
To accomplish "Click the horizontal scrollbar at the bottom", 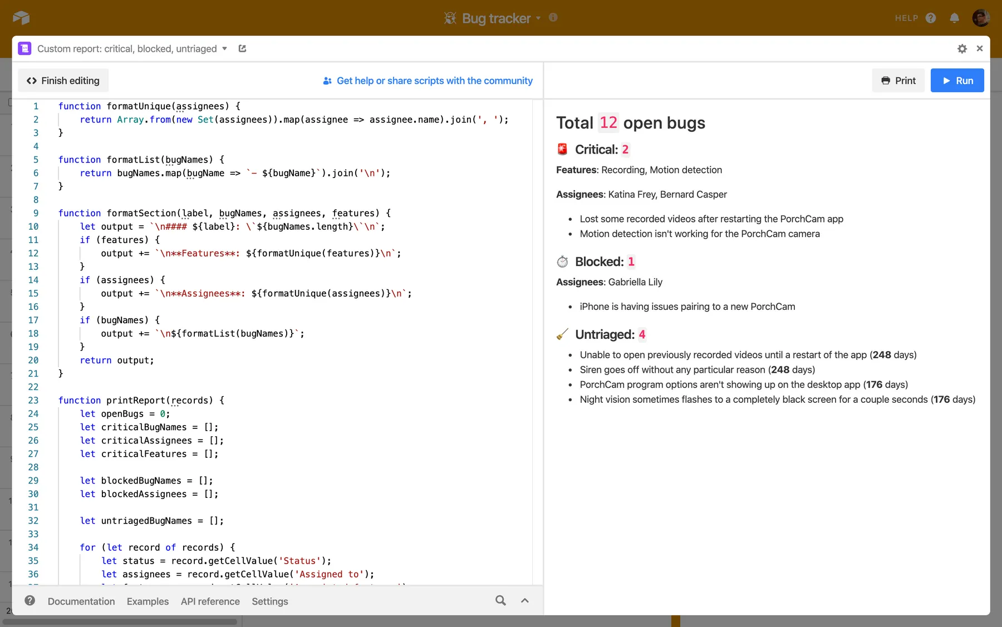I will 120,621.
